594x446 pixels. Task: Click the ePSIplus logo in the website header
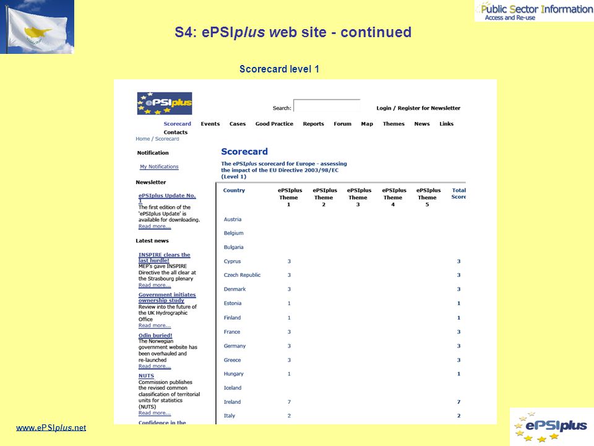point(165,103)
